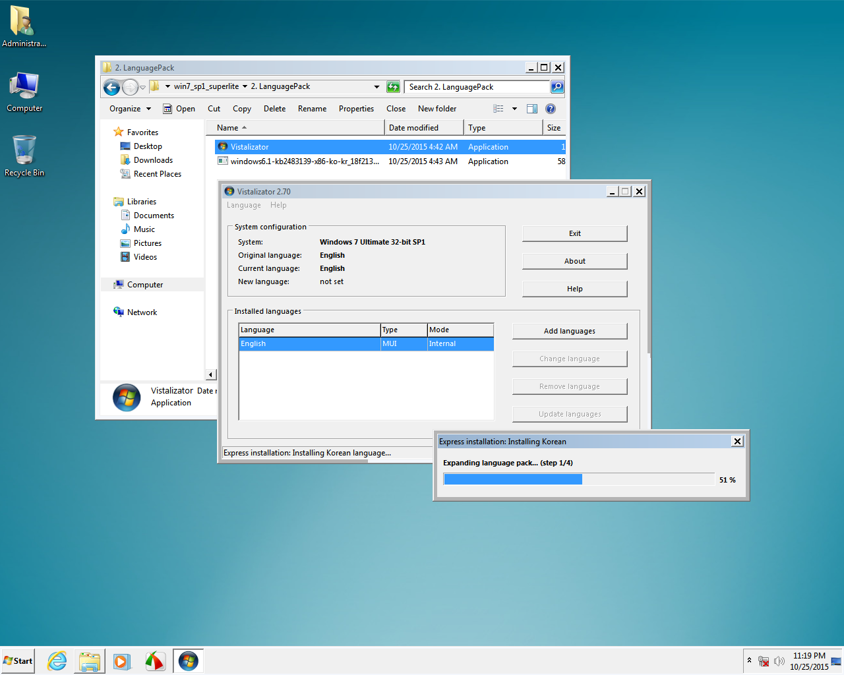This screenshot has width=844, height=675.
Task: Click the Vistalizator taskbar icon
Action: 188,661
